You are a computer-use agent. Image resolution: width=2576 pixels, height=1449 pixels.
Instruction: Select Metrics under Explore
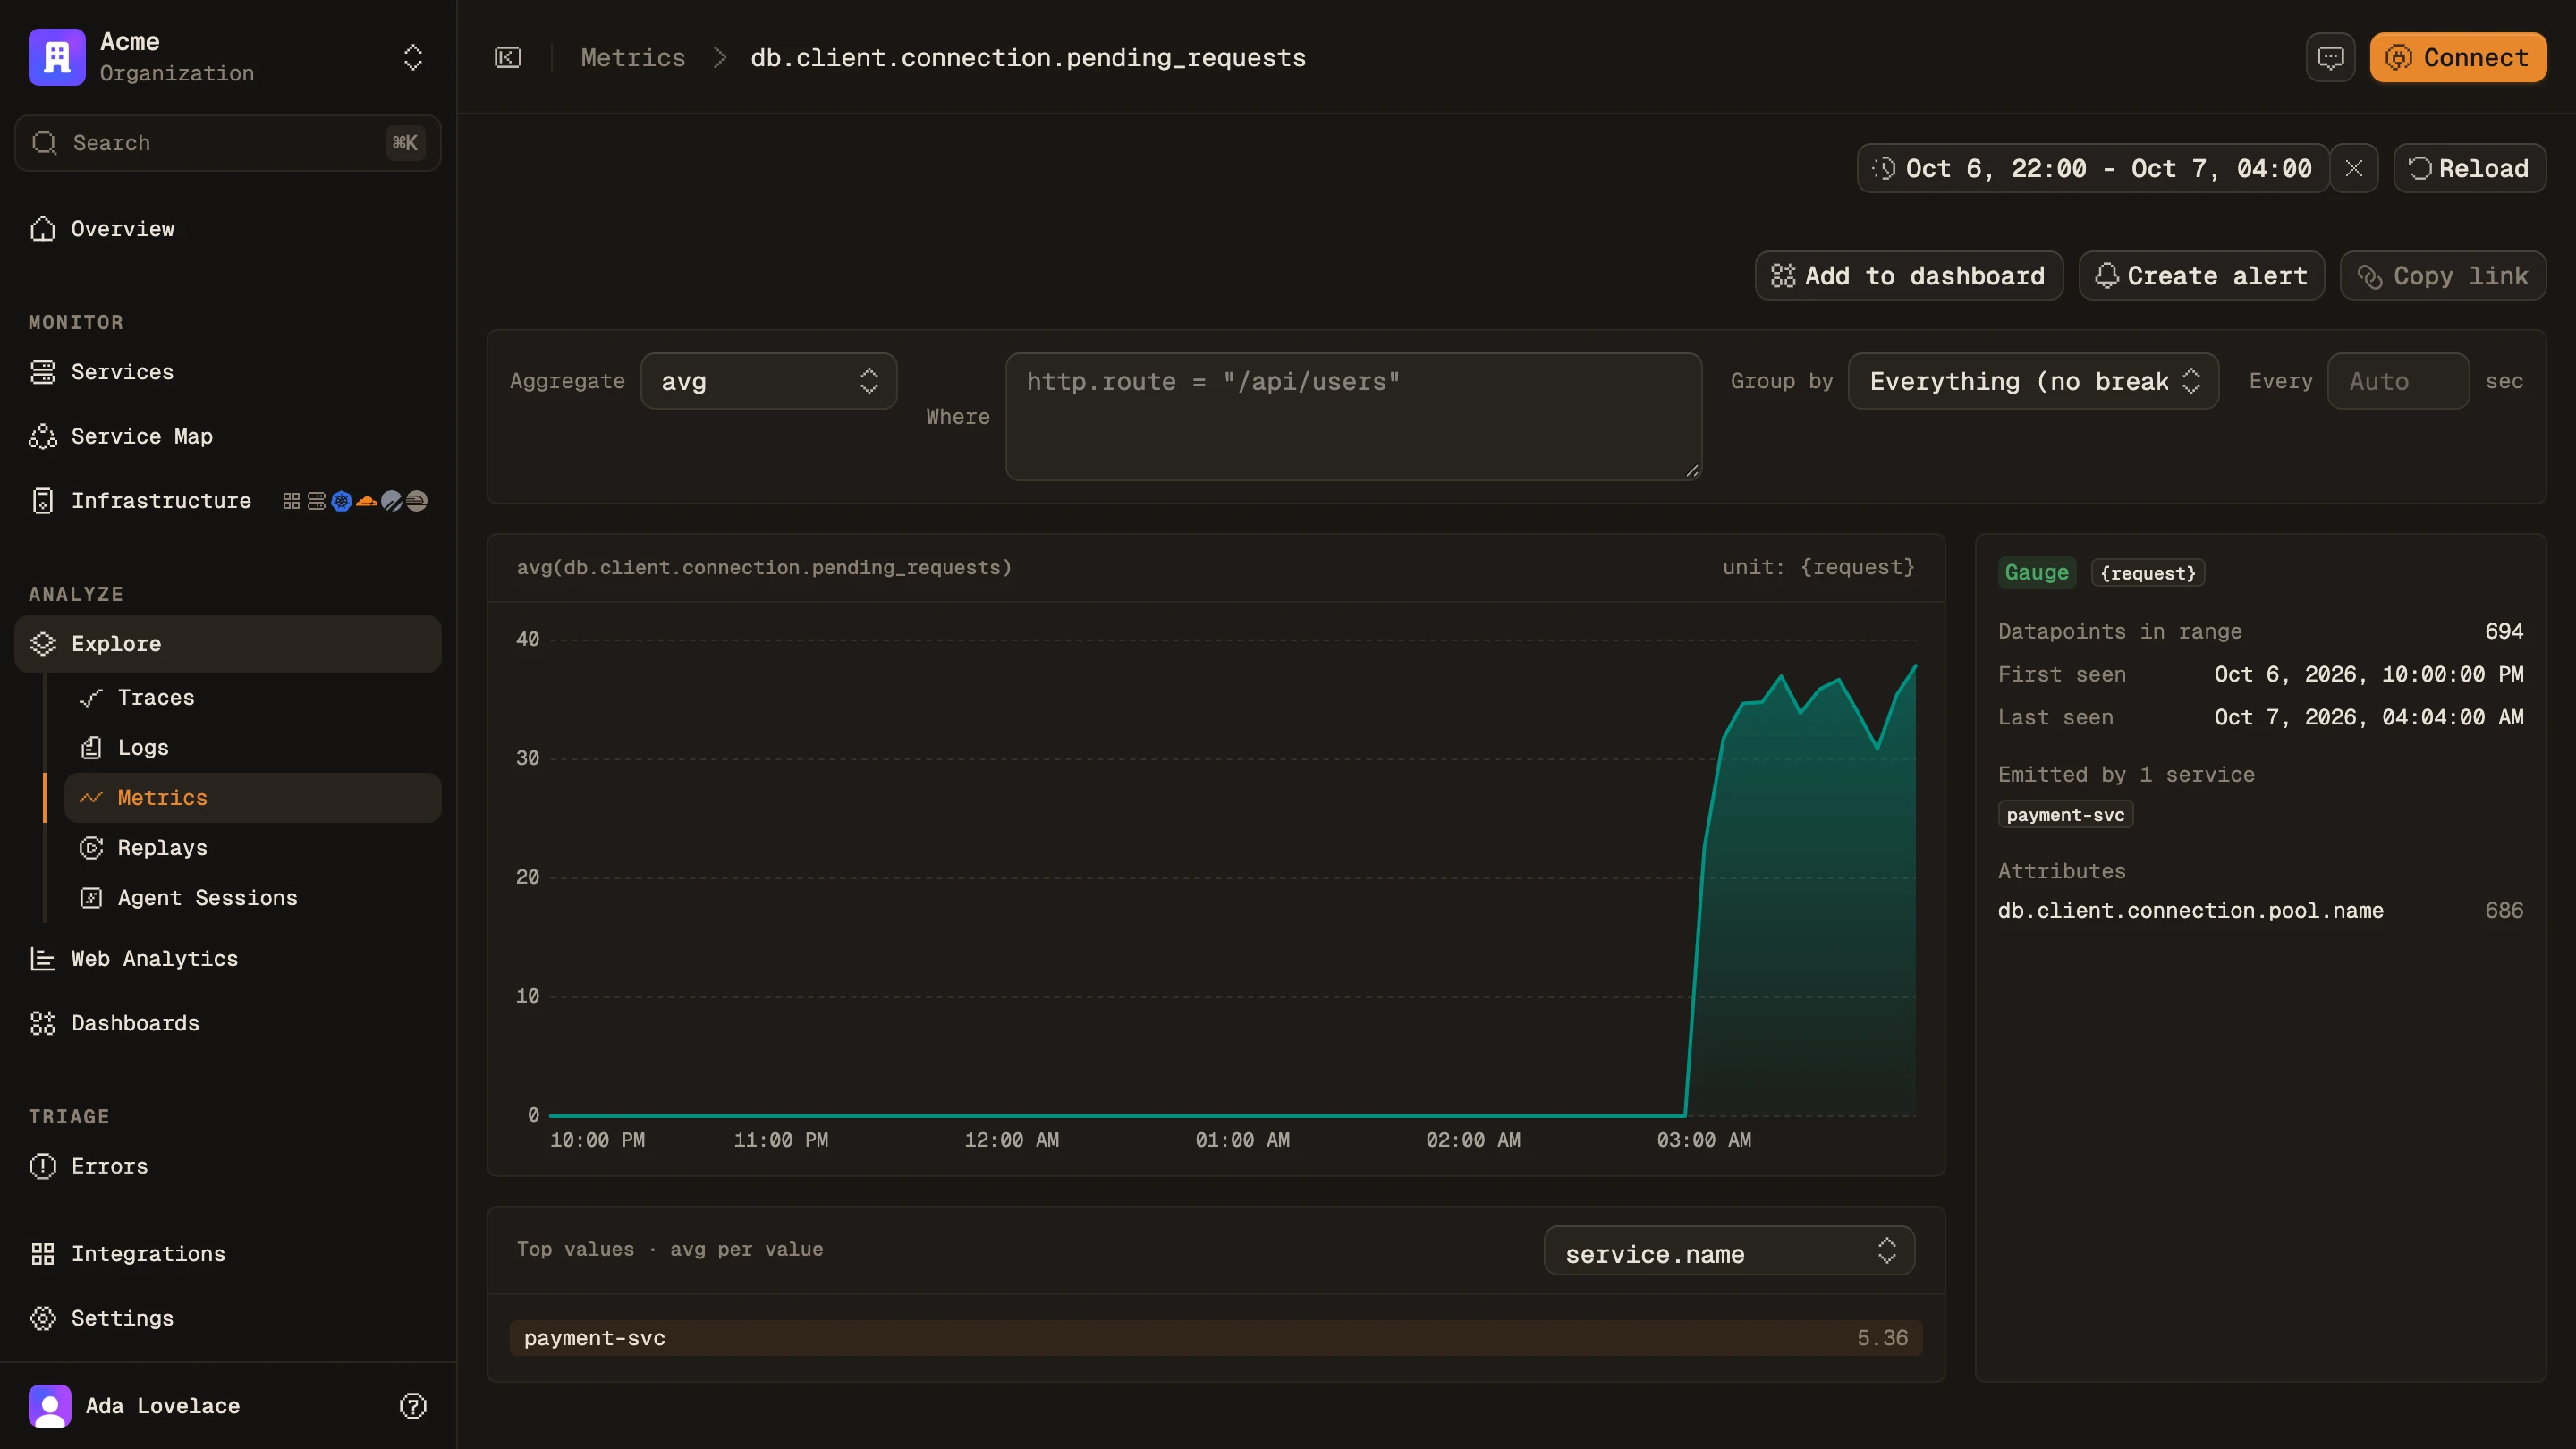point(253,798)
